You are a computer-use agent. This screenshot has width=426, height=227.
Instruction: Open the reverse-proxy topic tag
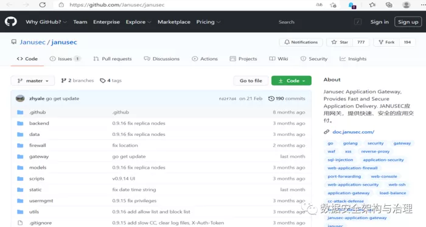pyautogui.click(x=375, y=151)
